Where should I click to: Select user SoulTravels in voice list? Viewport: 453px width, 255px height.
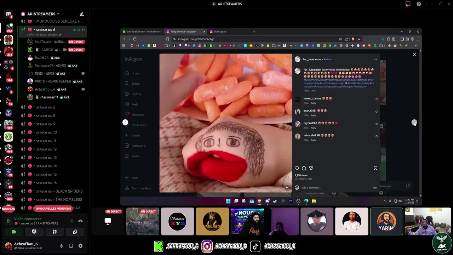coord(57,42)
